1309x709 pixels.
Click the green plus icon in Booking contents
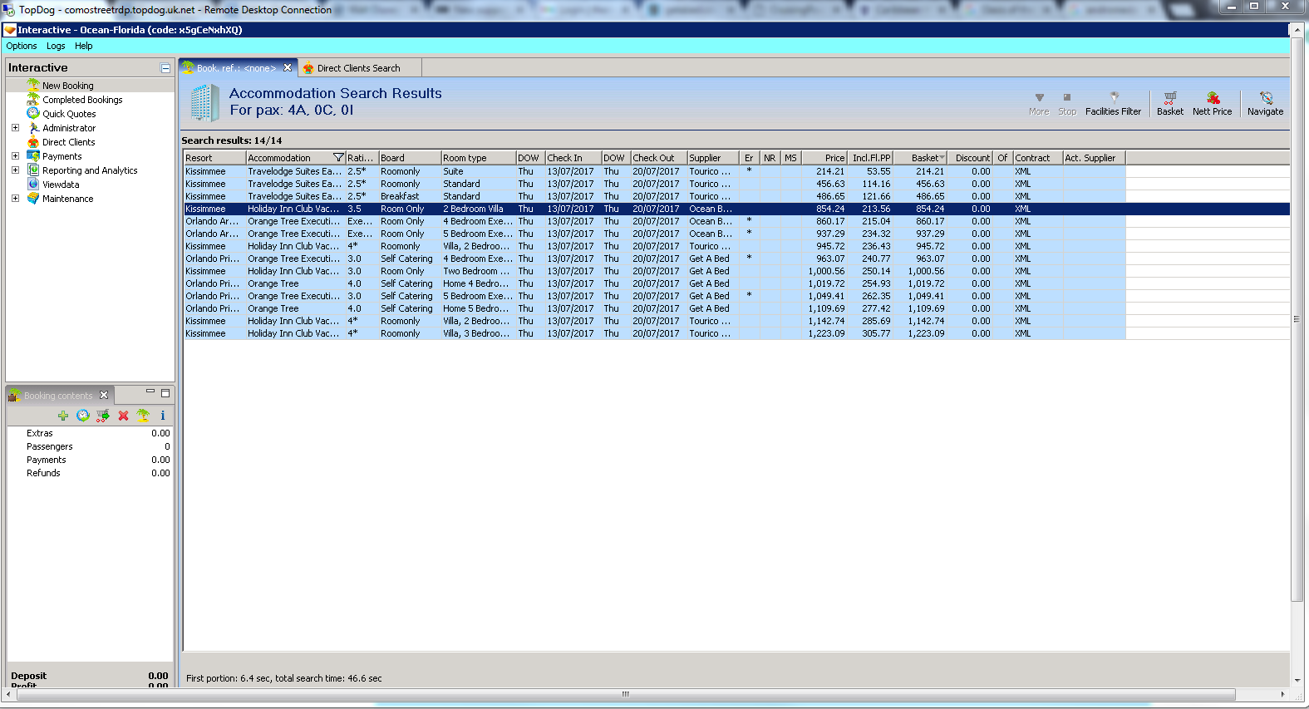tap(63, 416)
